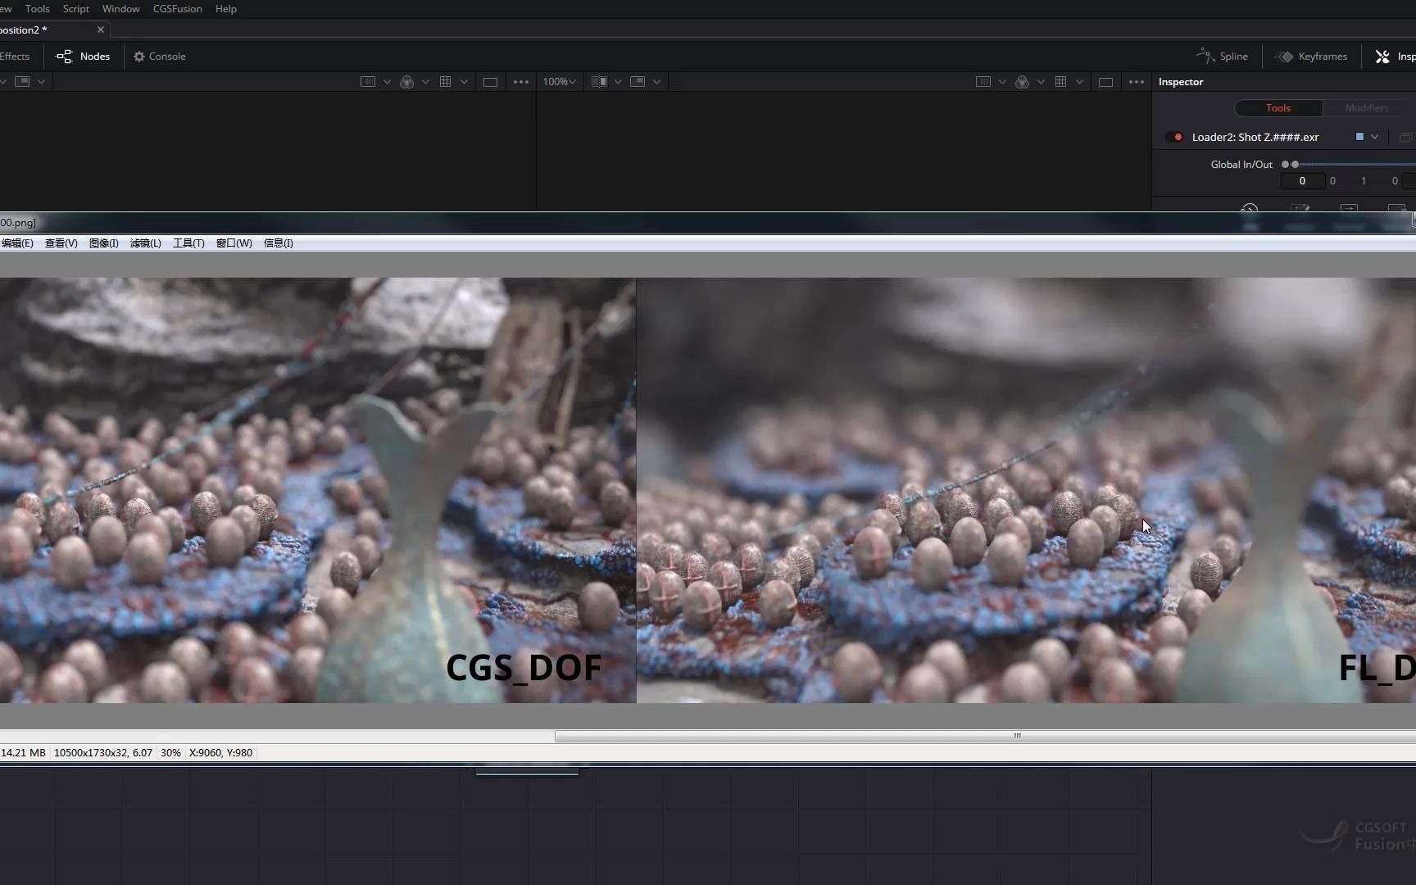The height and width of the screenshot is (885, 1416).
Task: Click the region of interest icon
Action: pyautogui.click(x=490, y=81)
